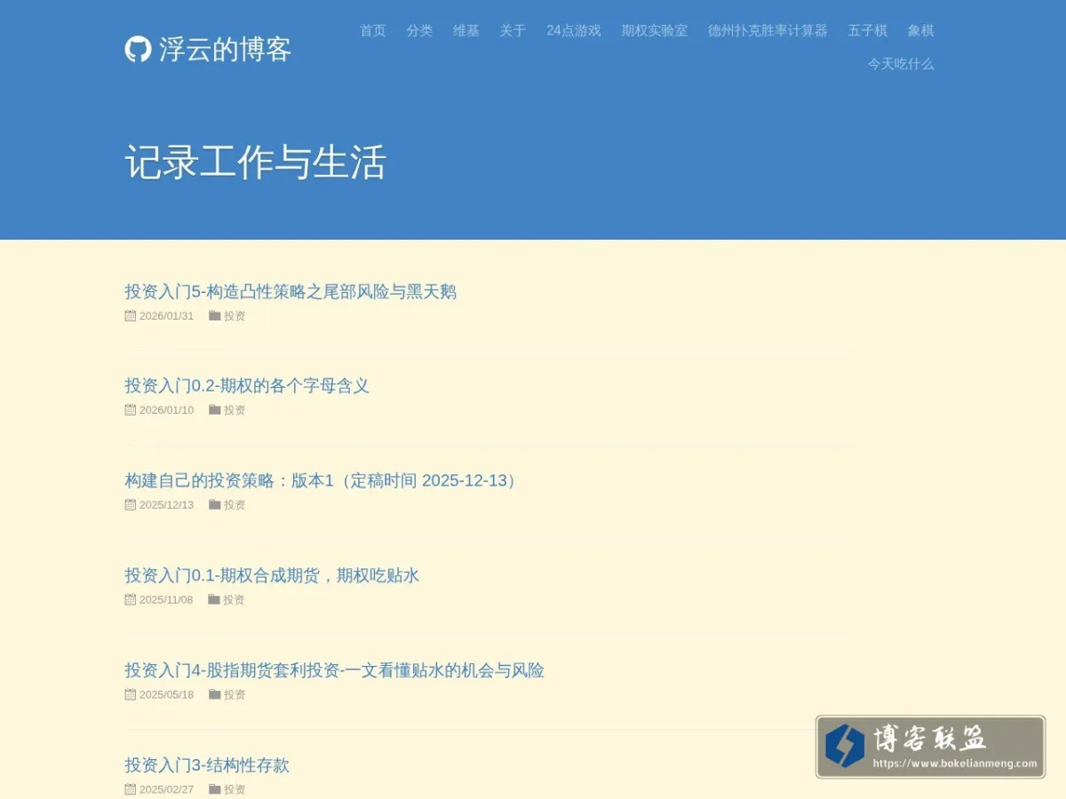Click folder icon in the 2025/05/18 post row
The height and width of the screenshot is (799, 1066).
click(214, 694)
